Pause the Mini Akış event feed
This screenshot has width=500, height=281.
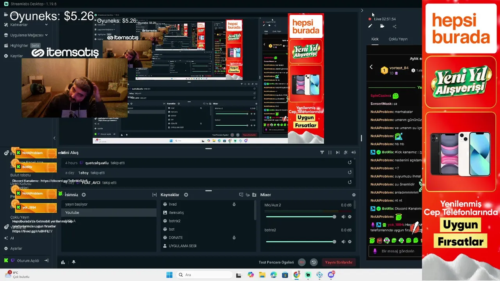(330, 153)
